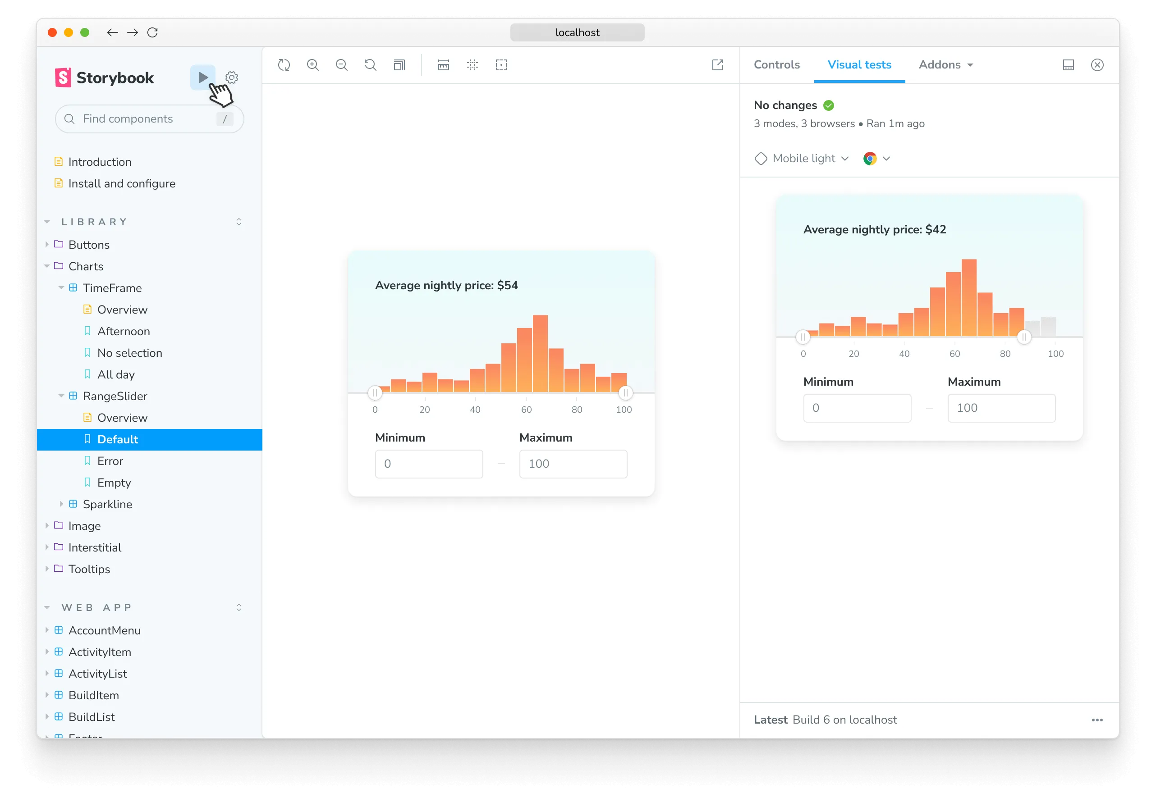The image size is (1156, 802).
Task: Collapse the LIBRARY section
Action: point(47,222)
